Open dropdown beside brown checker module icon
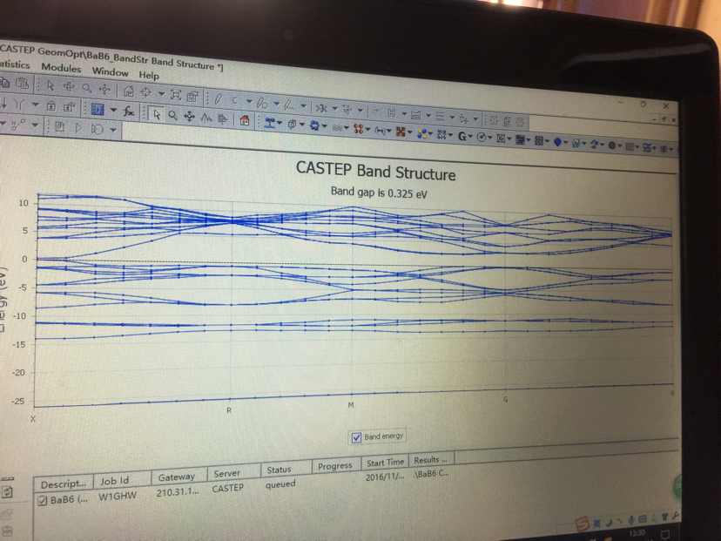The height and width of the screenshot is (541, 721). pos(409,133)
